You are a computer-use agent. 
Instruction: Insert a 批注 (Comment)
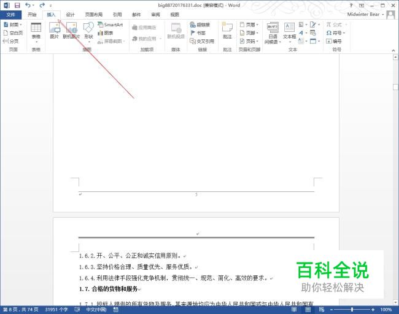(x=227, y=31)
